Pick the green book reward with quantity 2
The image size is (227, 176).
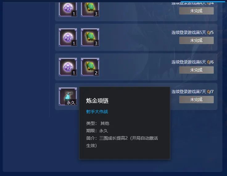(90, 67)
